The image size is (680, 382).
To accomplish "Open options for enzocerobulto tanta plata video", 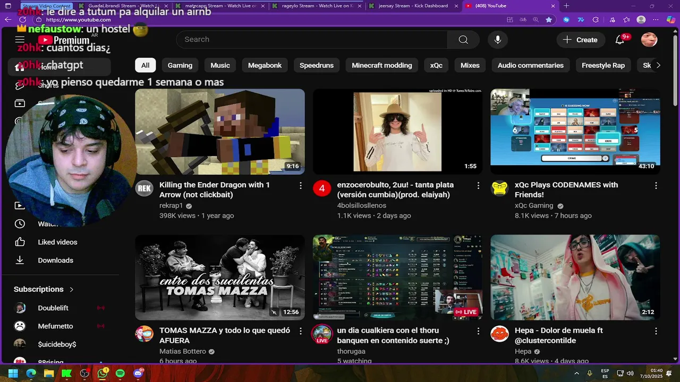I will click(478, 186).
